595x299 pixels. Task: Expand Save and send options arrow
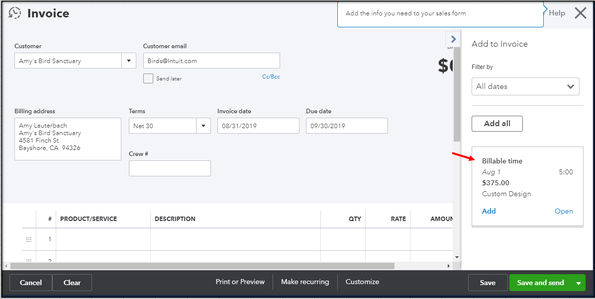coord(579,283)
